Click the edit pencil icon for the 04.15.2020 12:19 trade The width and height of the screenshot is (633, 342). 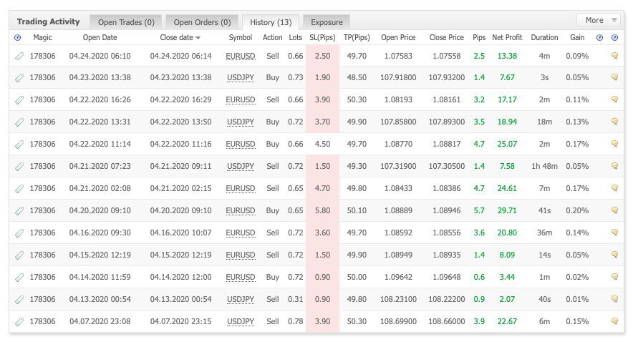click(x=19, y=255)
